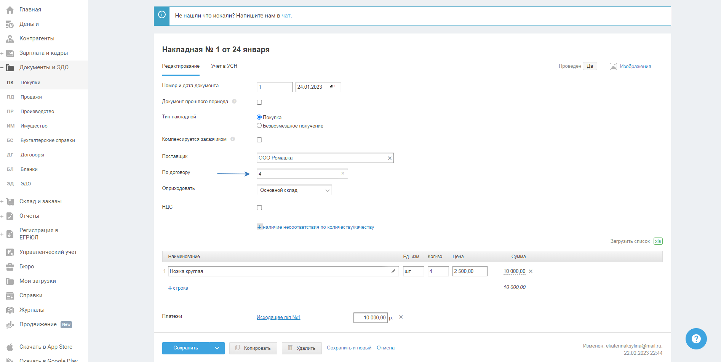Expand наличие несоответствия по количеству/качеству
The width and height of the screenshot is (721, 362).
(316, 227)
